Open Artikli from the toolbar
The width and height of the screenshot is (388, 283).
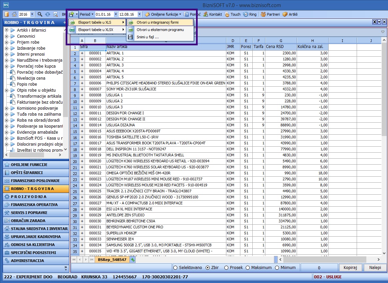[x=290, y=14]
